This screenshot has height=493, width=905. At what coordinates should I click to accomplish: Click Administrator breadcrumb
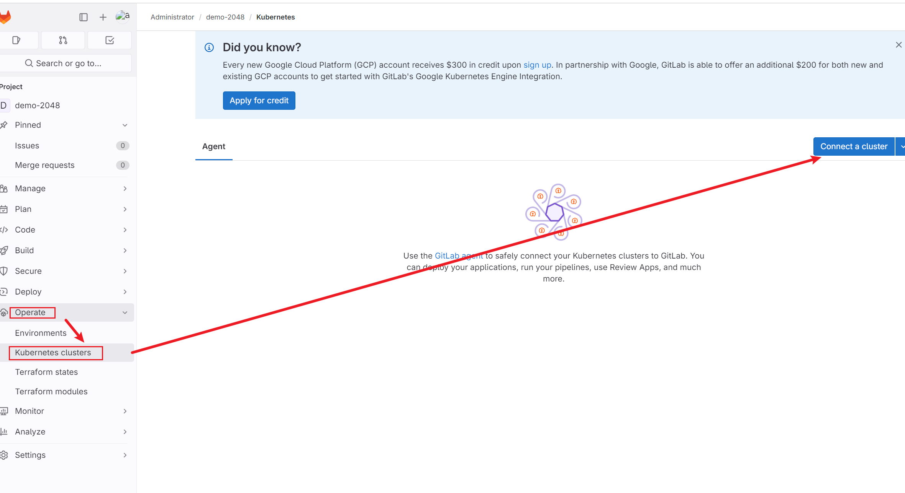[x=172, y=17]
